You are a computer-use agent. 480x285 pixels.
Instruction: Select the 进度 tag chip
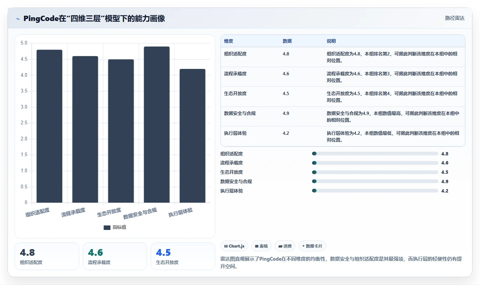[285, 246]
